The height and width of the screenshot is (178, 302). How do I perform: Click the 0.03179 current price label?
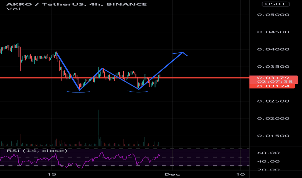[273, 78]
